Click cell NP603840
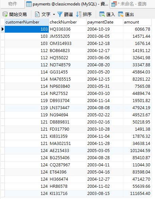 click(x=67, y=86)
